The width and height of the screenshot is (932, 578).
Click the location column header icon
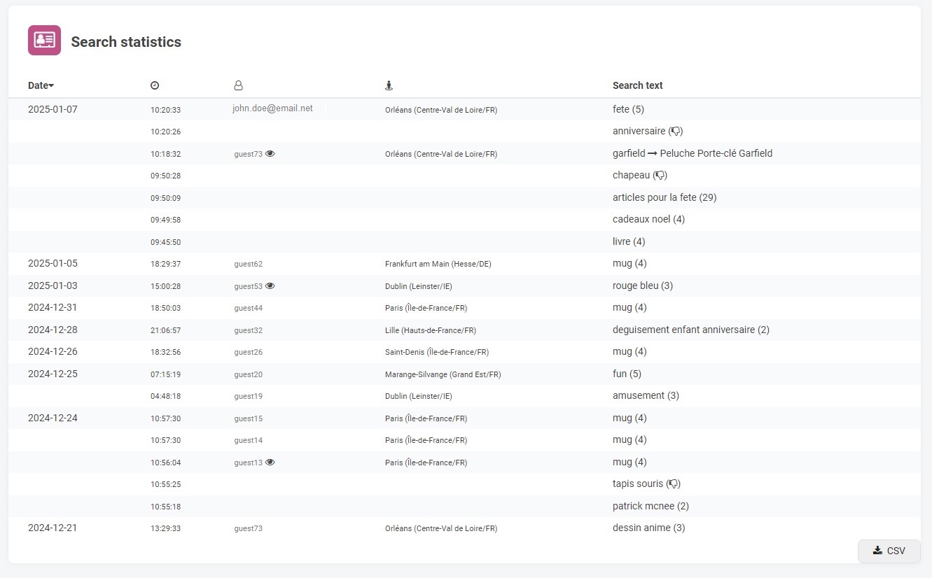389,85
